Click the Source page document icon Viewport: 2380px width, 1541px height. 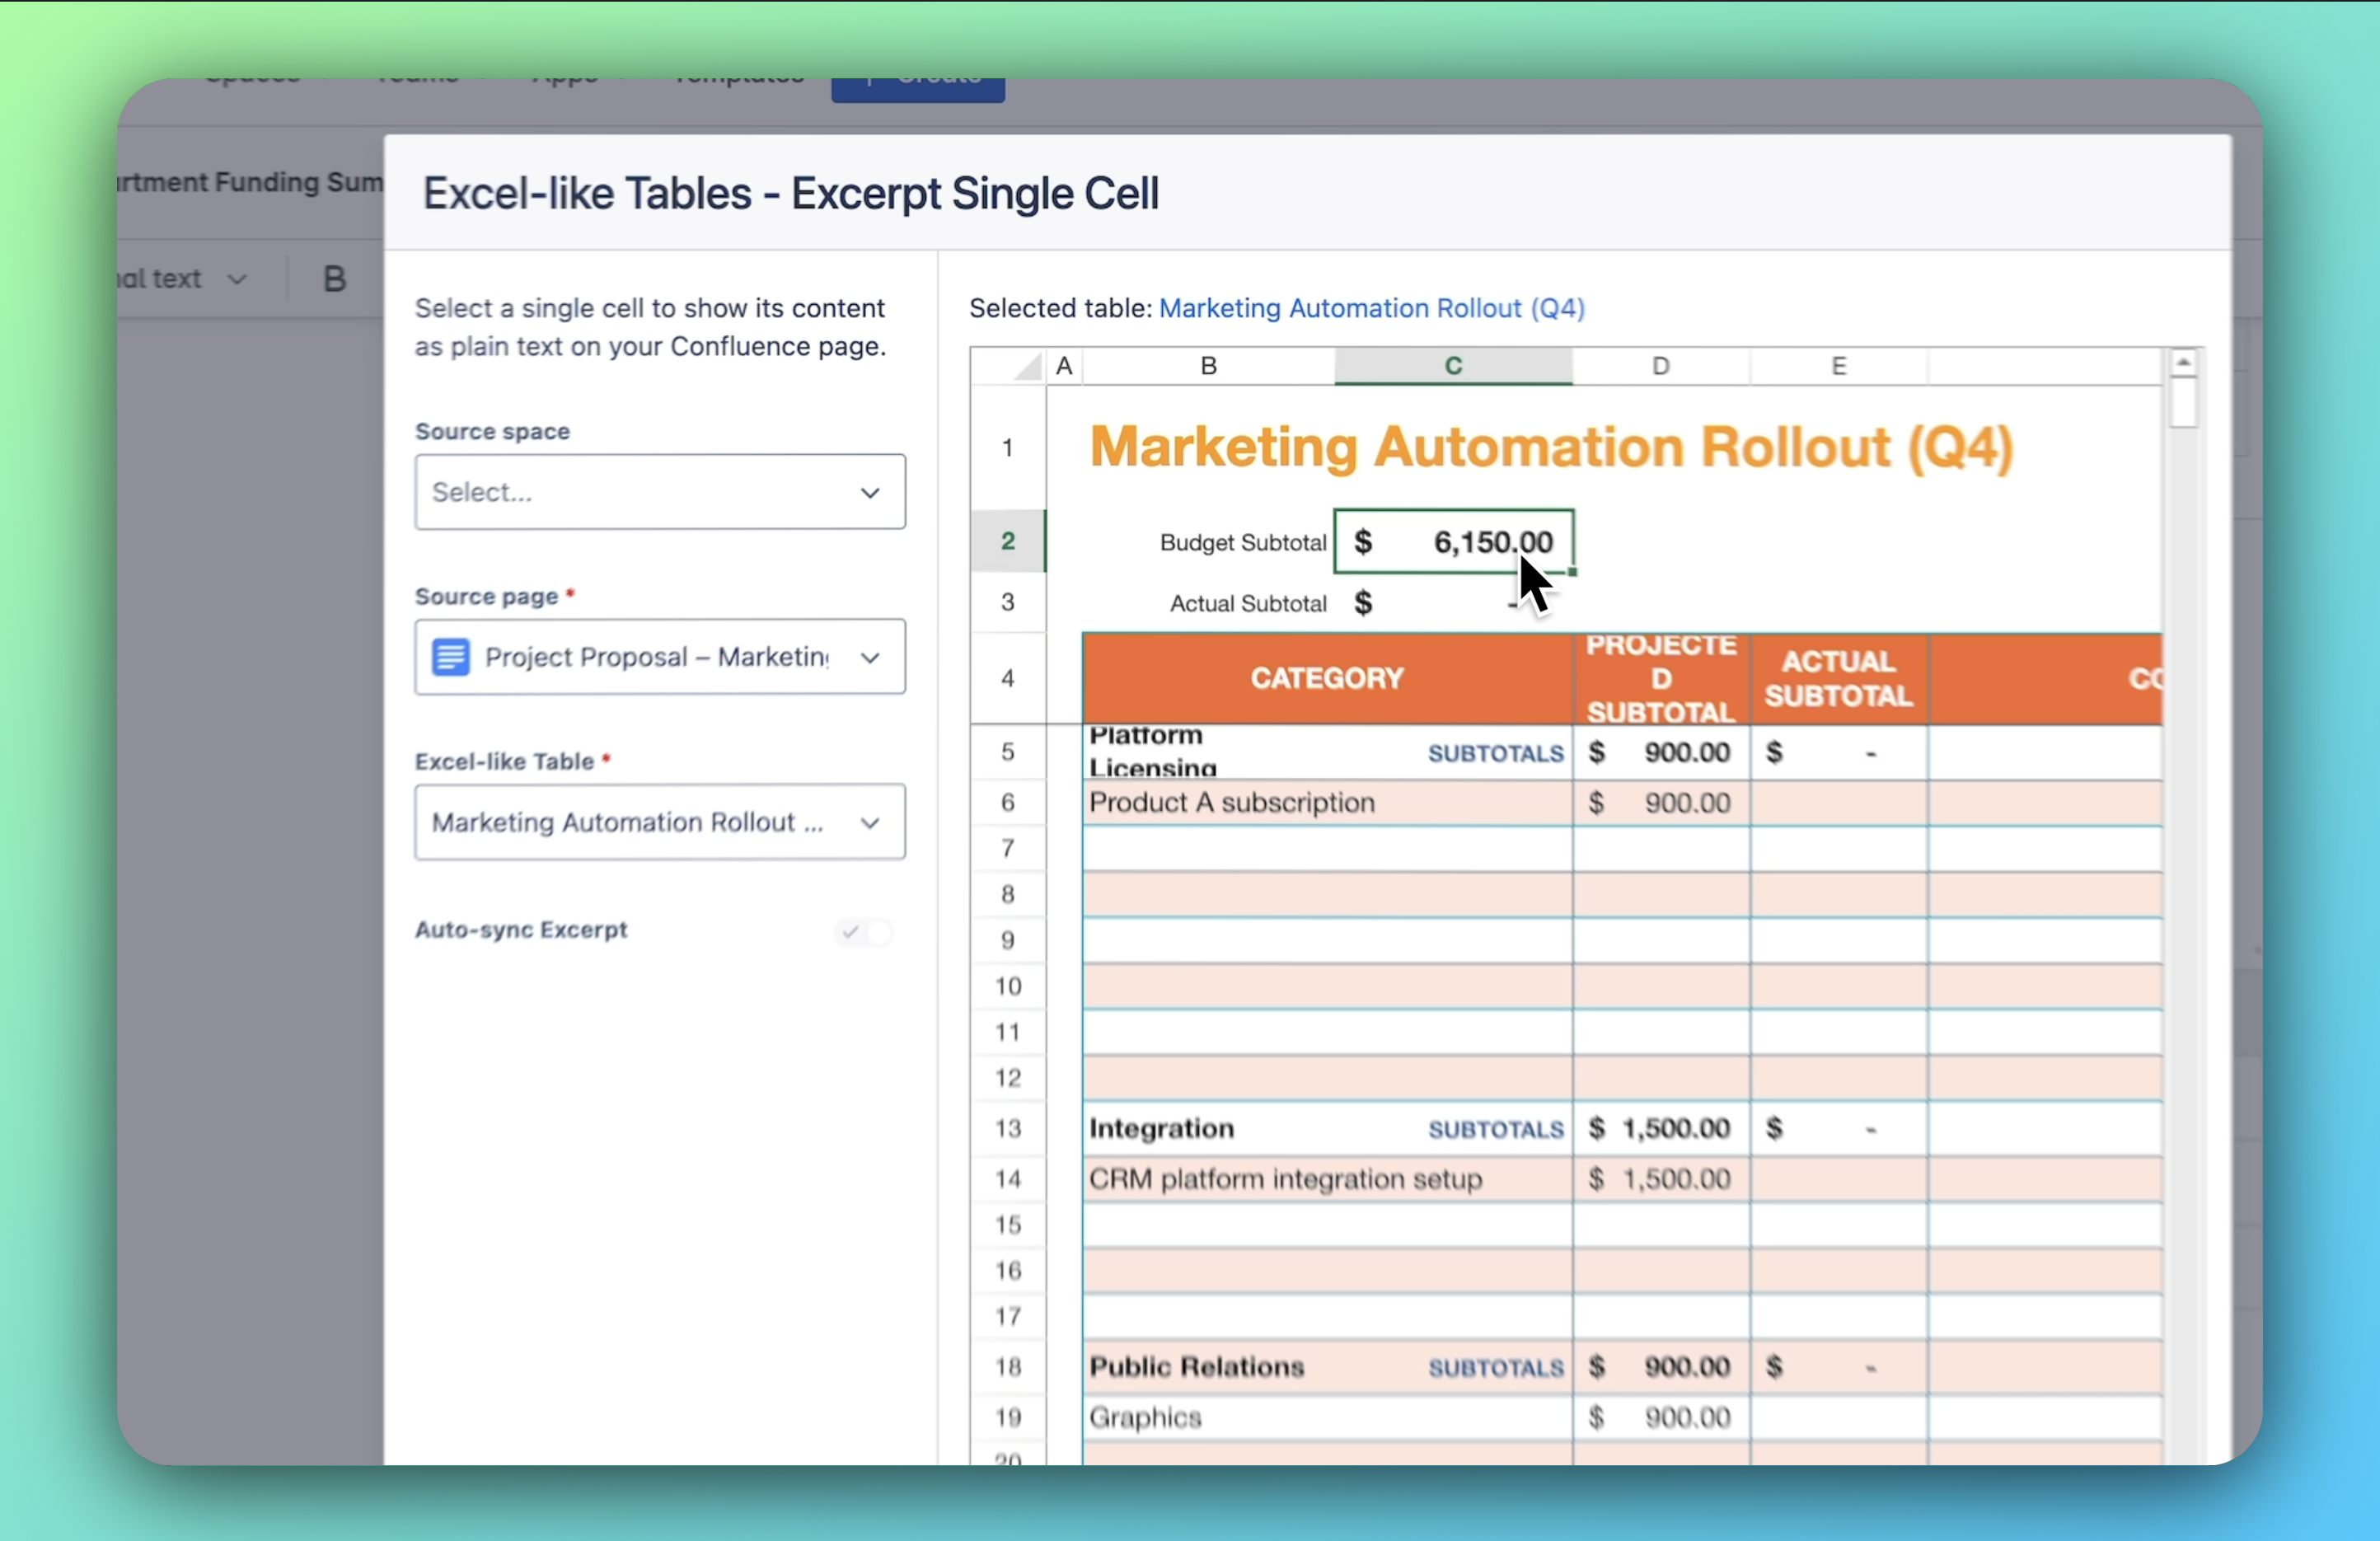(x=450, y=657)
